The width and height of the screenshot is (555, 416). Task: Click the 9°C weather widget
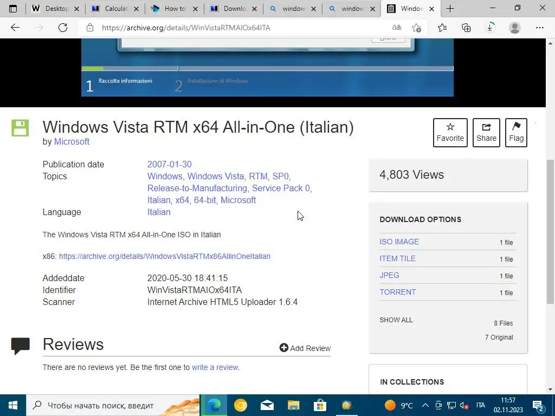tap(398, 405)
